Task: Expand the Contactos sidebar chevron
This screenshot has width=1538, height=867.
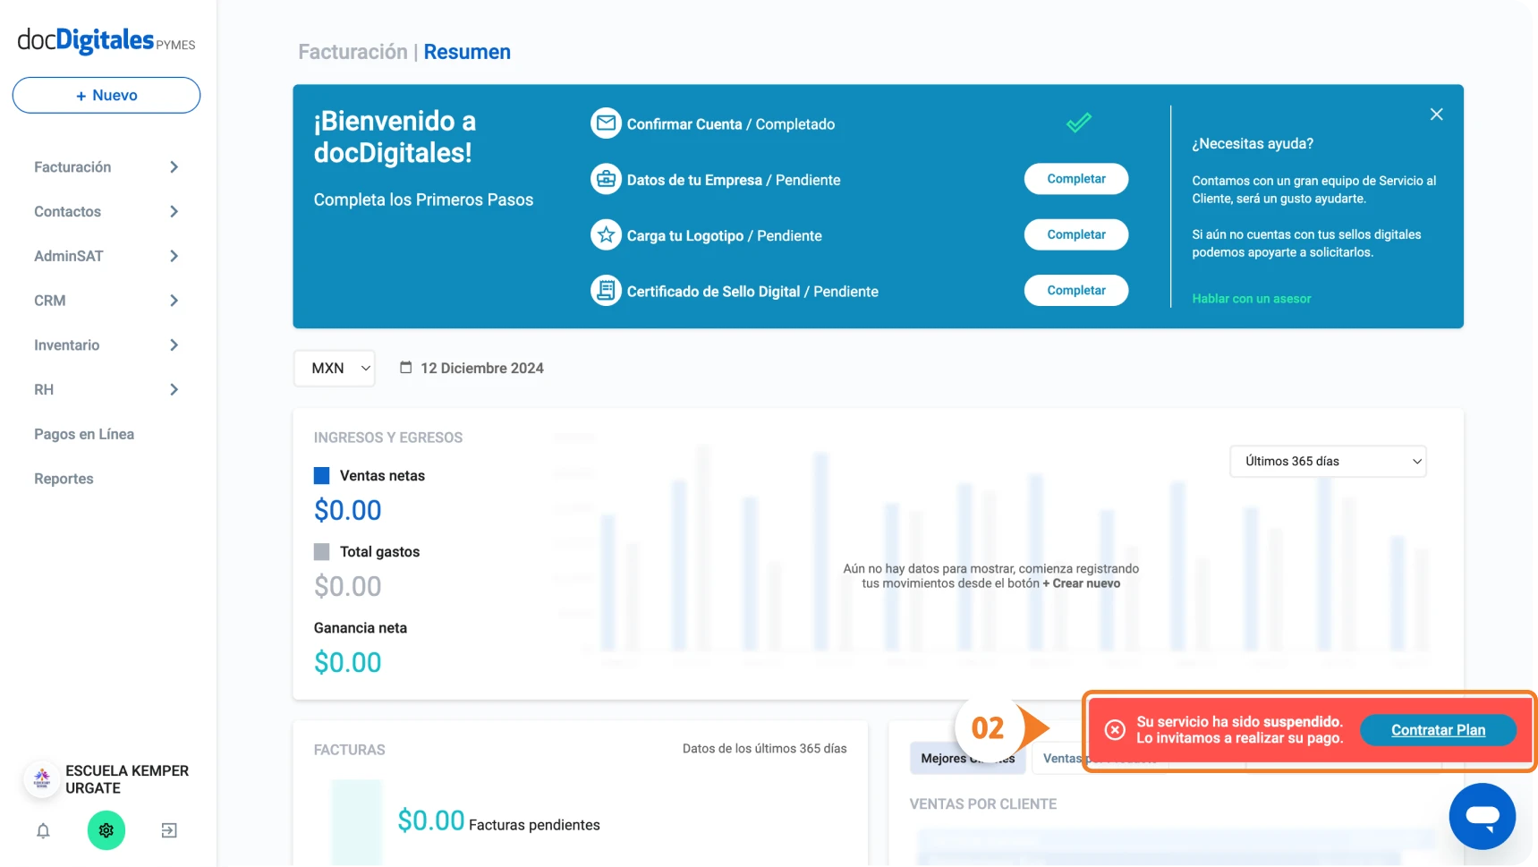Action: click(174, 212)
